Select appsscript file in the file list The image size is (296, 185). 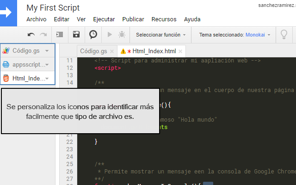click(28, 64)
